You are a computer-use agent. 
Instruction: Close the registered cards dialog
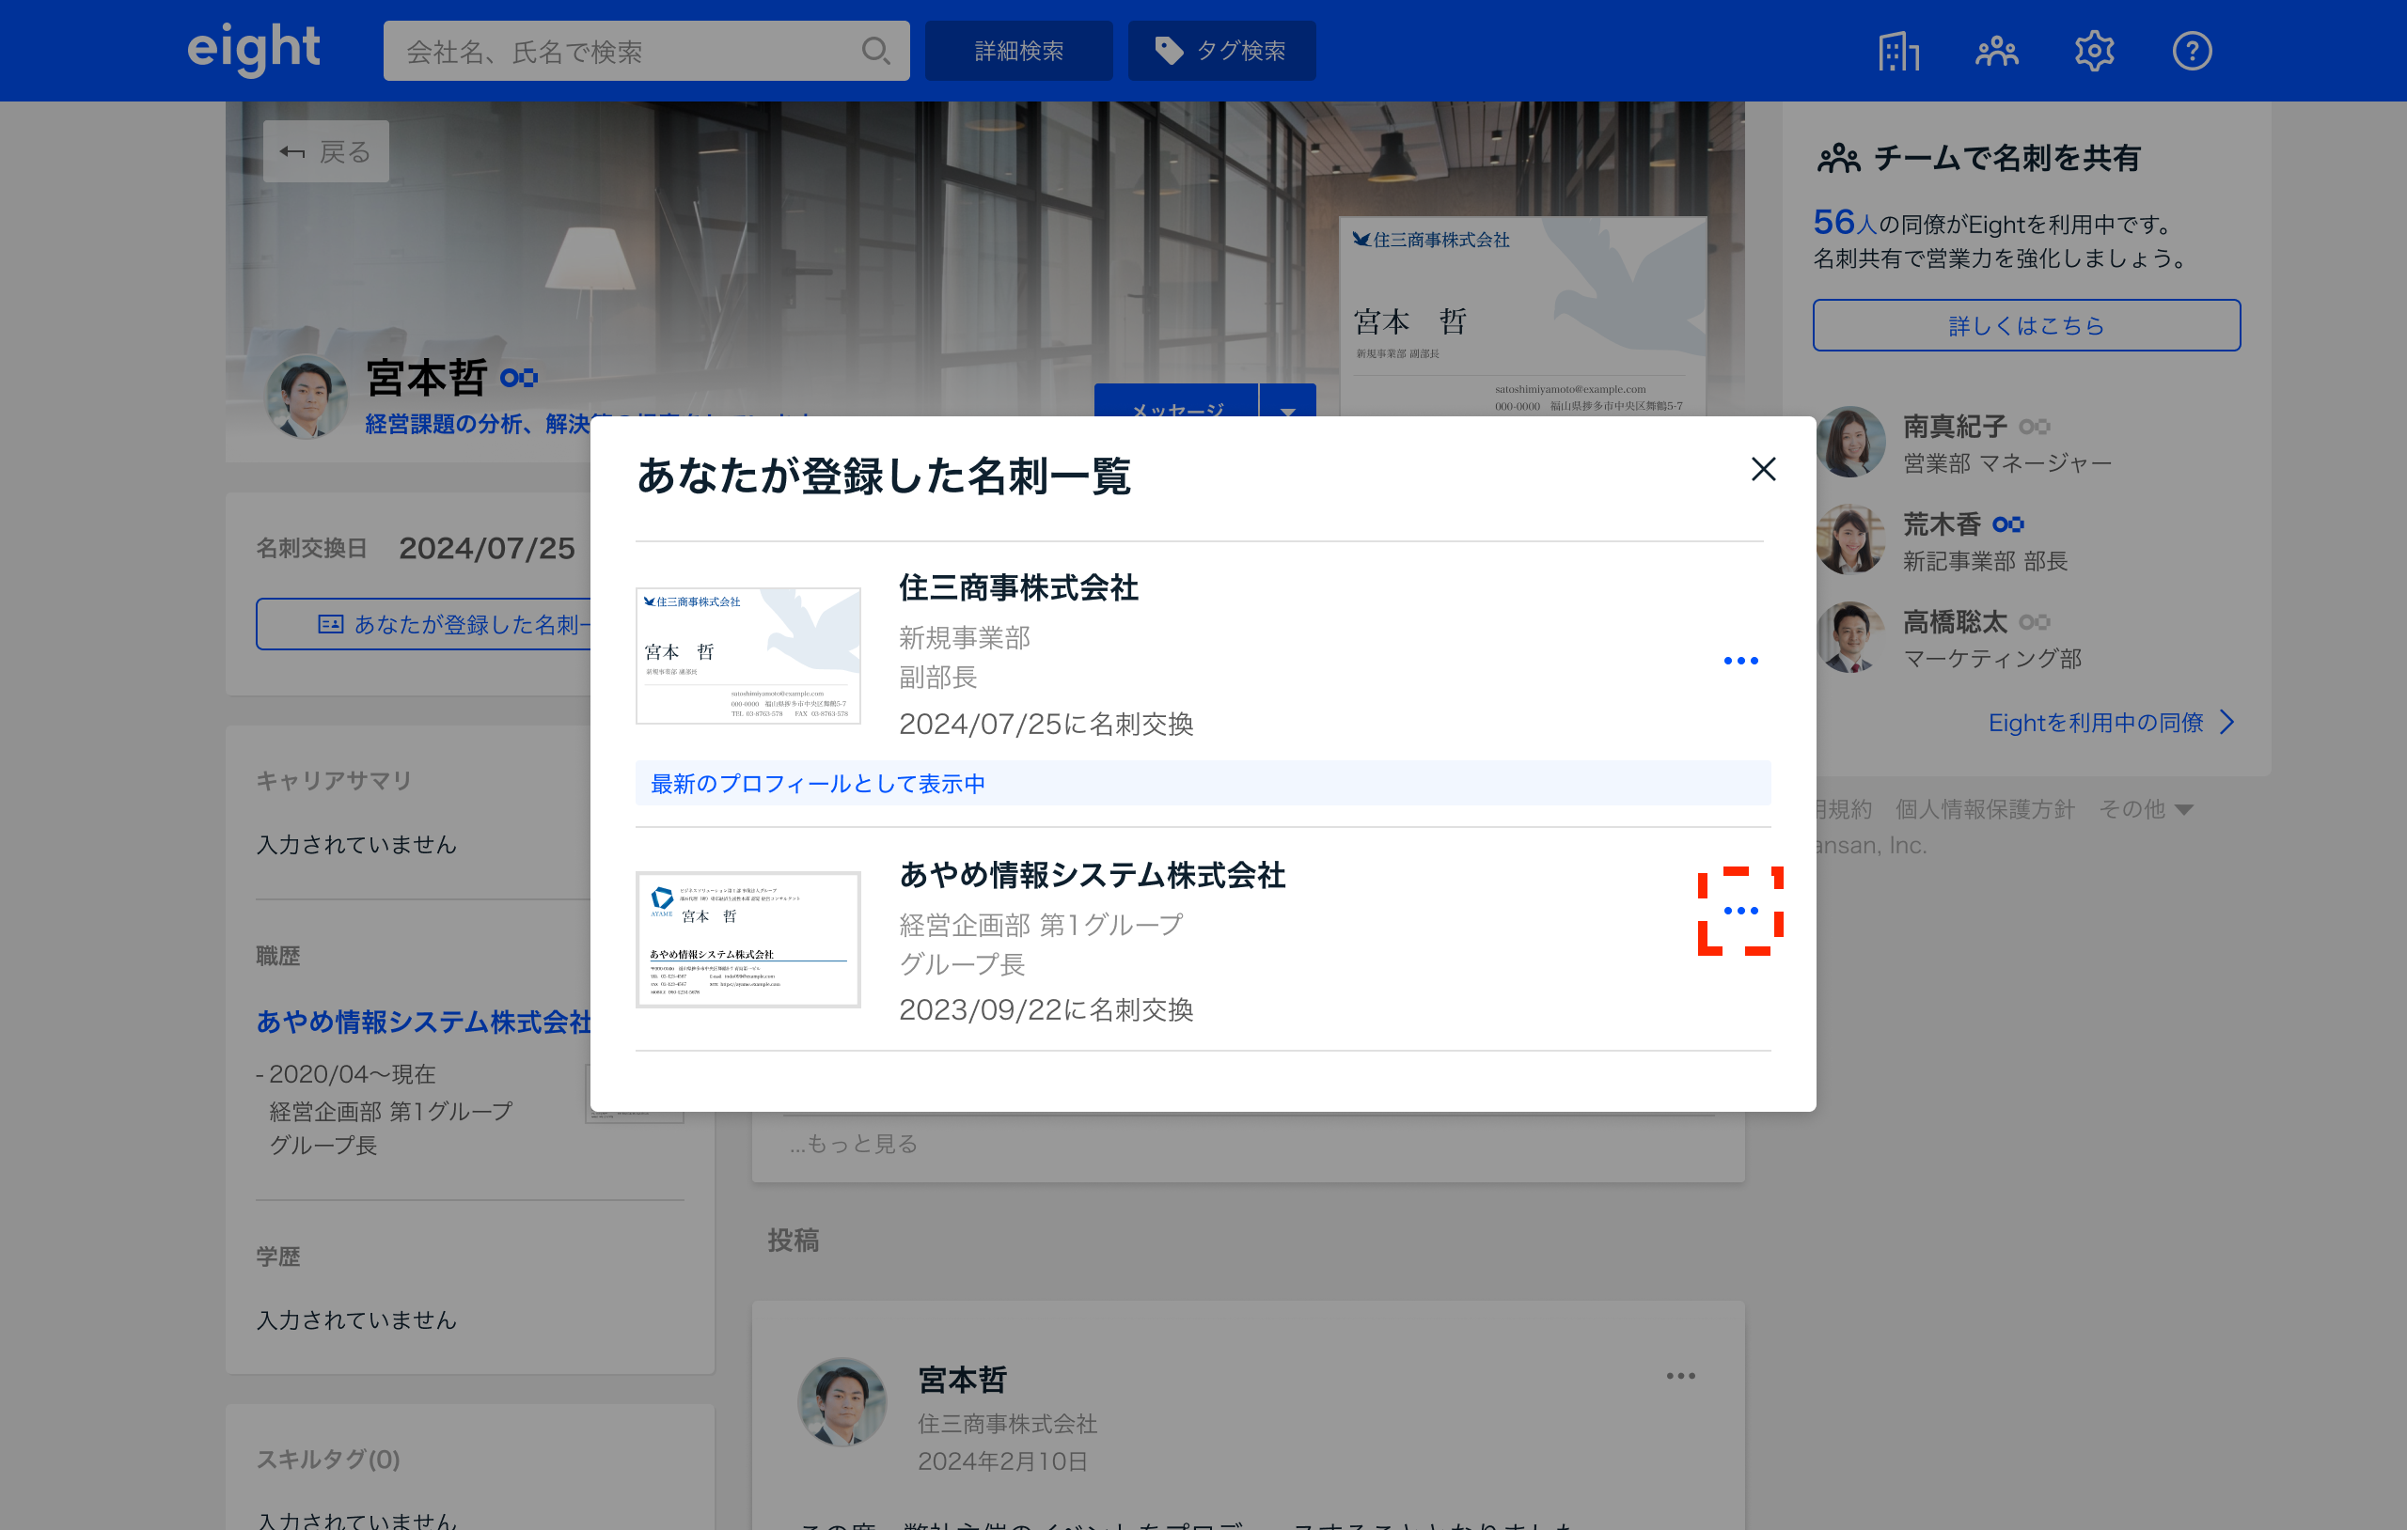coord(1763,470)
